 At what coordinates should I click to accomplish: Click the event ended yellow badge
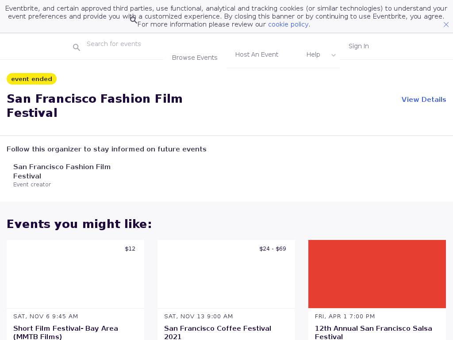click(x=31, y=79)
